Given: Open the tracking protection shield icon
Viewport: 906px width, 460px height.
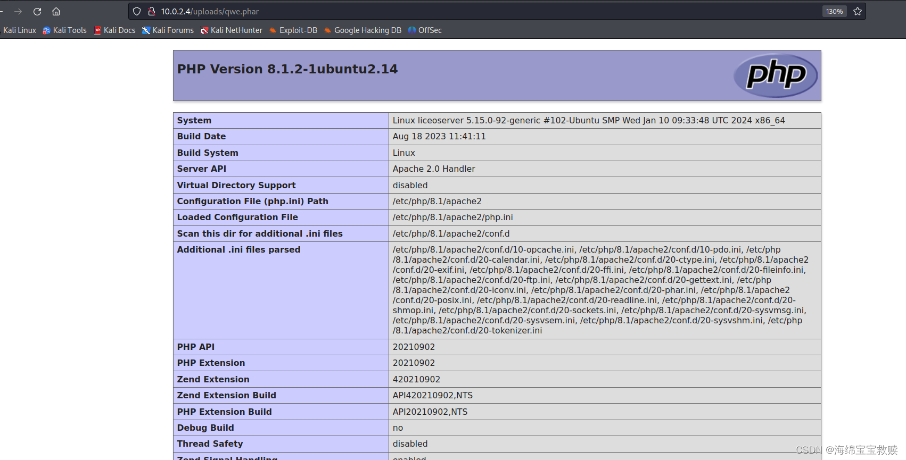Looking at the screenshot, I should click(137, 11).
